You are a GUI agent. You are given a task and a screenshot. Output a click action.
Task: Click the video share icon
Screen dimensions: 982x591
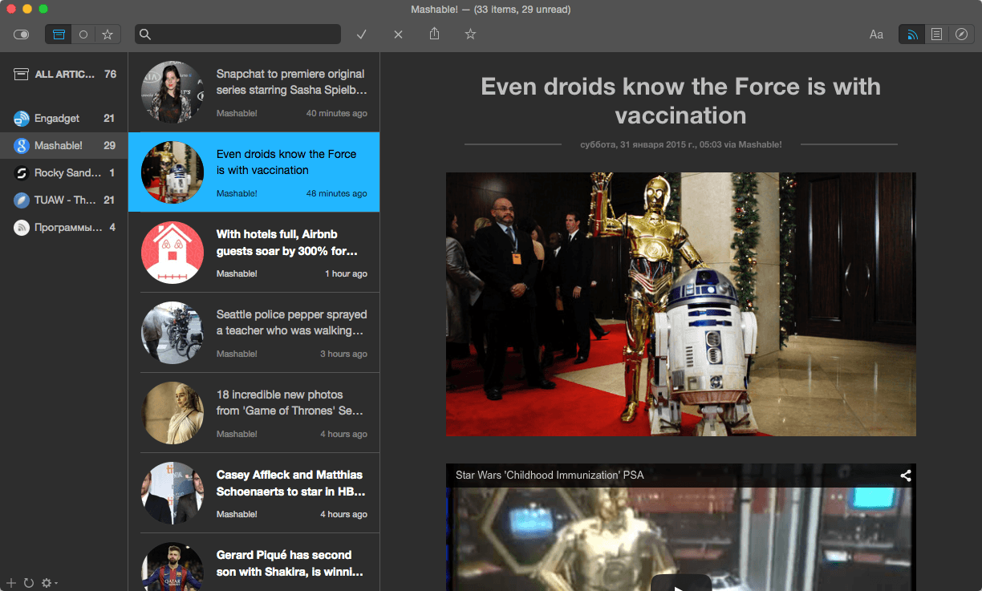pyautogui.click(x=906, y=476)
